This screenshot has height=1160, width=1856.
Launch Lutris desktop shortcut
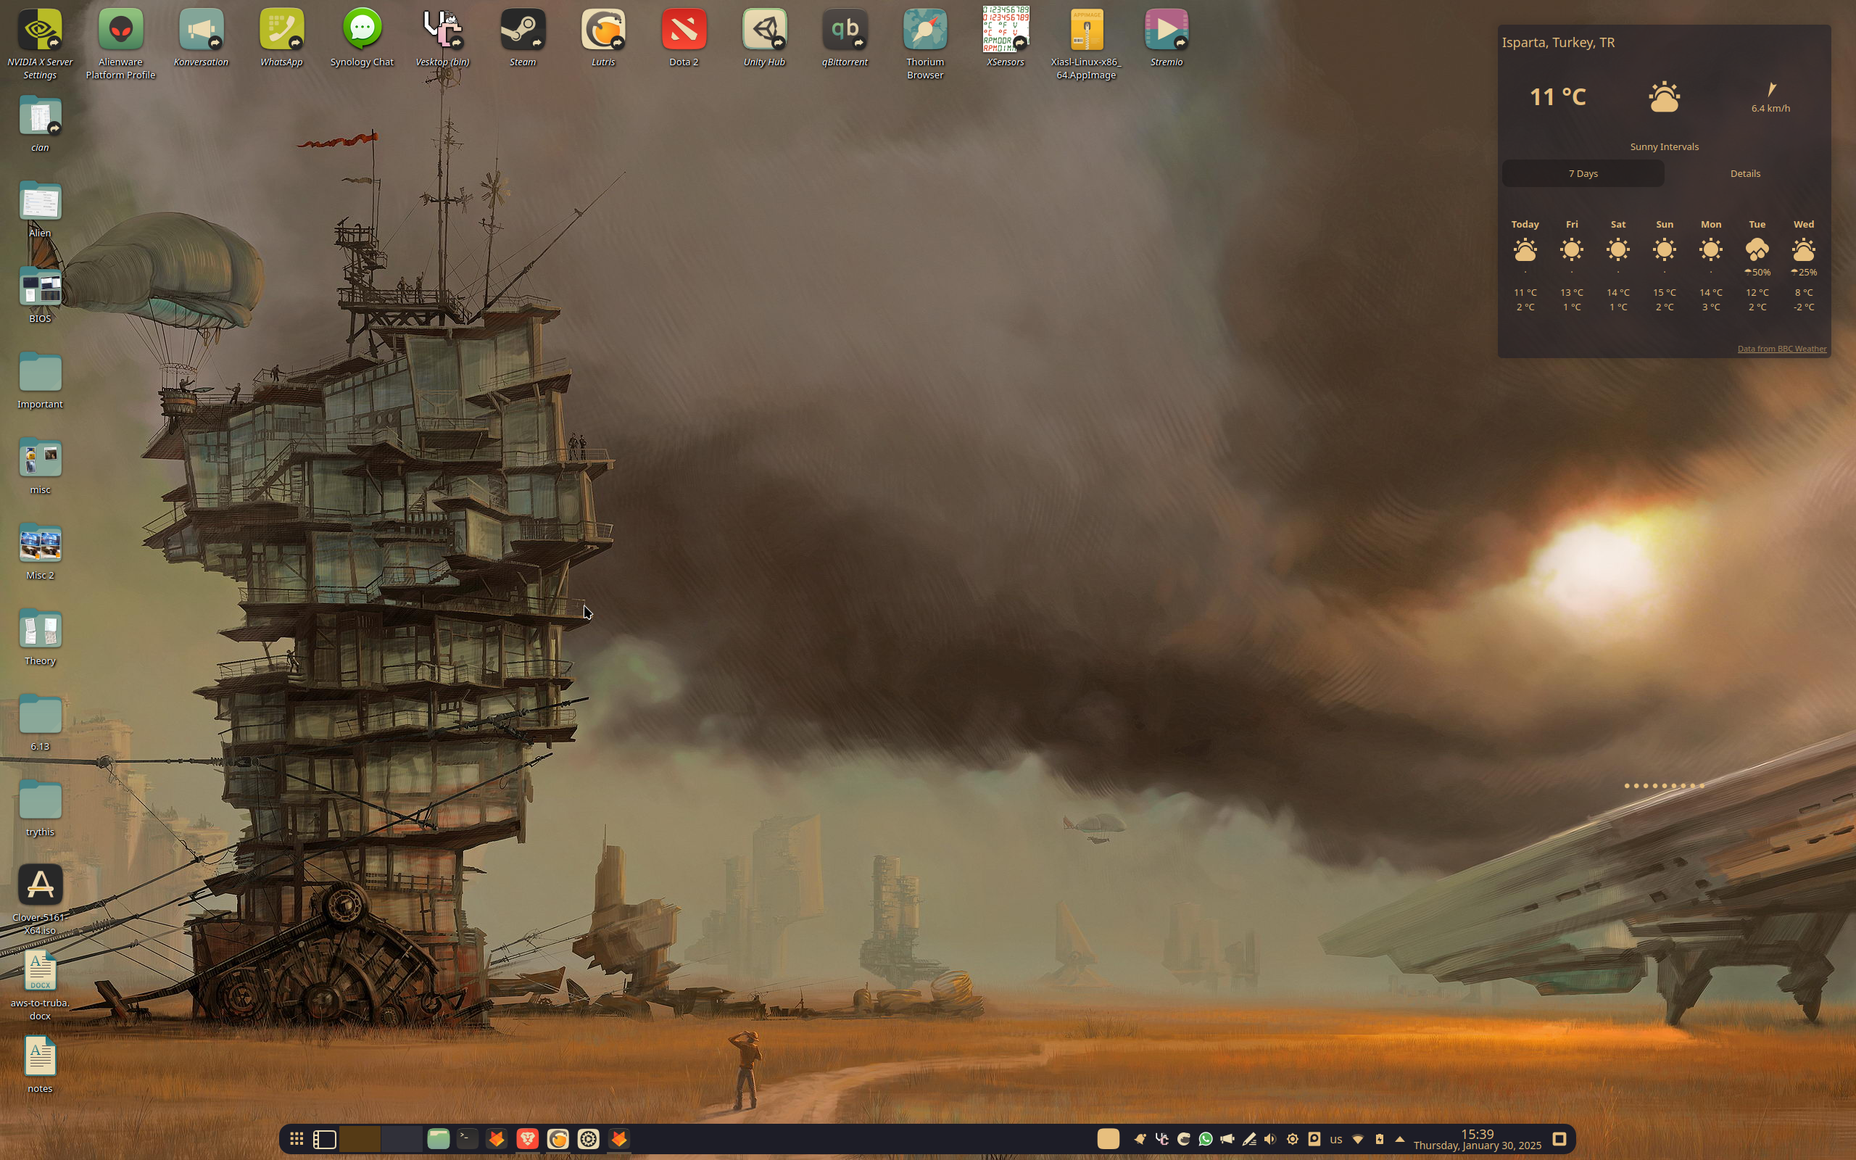pos(604,38)
